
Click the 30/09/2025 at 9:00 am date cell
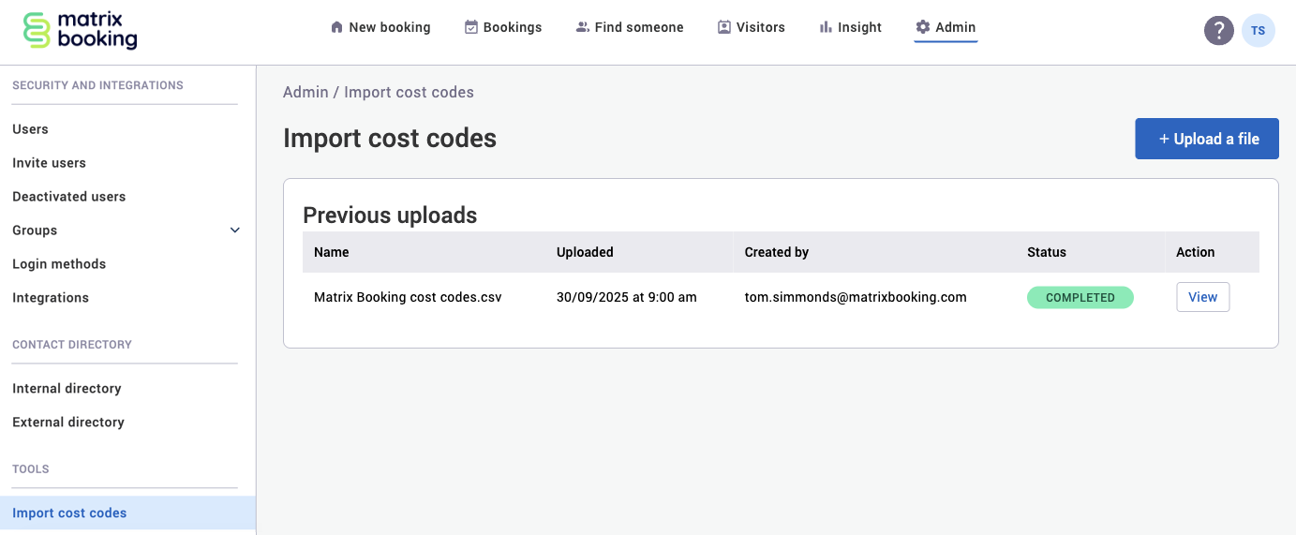point(627,297)
